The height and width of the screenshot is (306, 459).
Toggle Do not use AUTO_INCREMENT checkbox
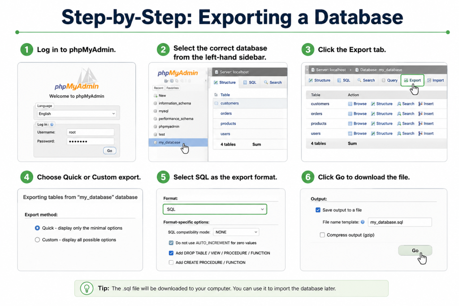171,243
